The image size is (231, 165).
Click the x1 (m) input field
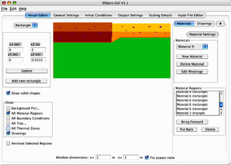[x=15, y=50]
